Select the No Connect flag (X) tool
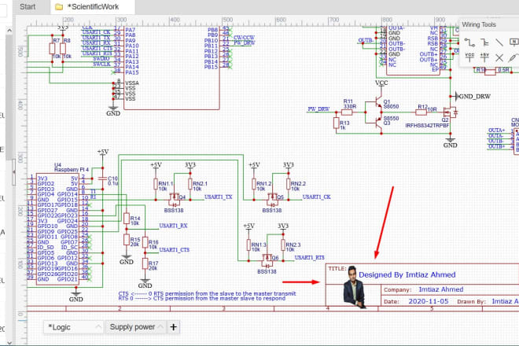This screenshot has width=519, height=346. (x=499, y=58)
